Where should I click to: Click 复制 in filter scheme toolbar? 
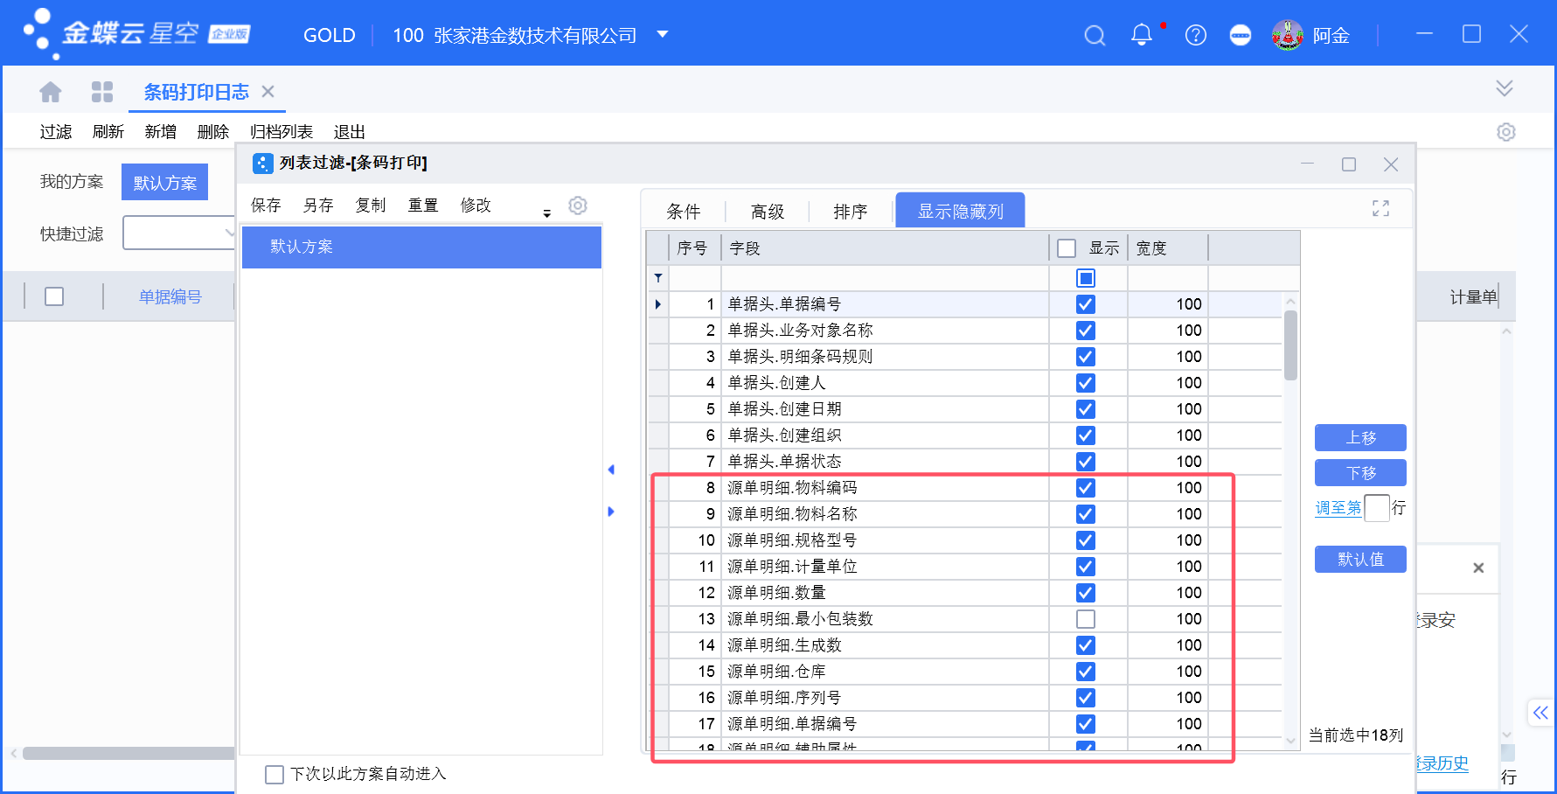tap(371, 205)
